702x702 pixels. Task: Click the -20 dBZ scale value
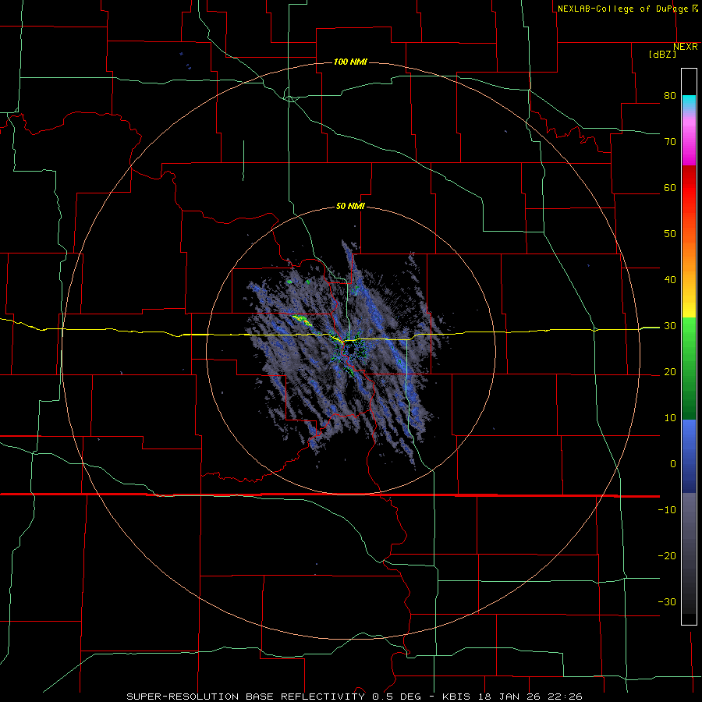click(667, 556)
